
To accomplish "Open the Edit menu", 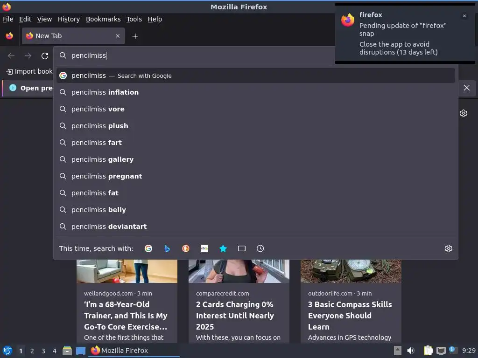I will click(x=25, y=19).
